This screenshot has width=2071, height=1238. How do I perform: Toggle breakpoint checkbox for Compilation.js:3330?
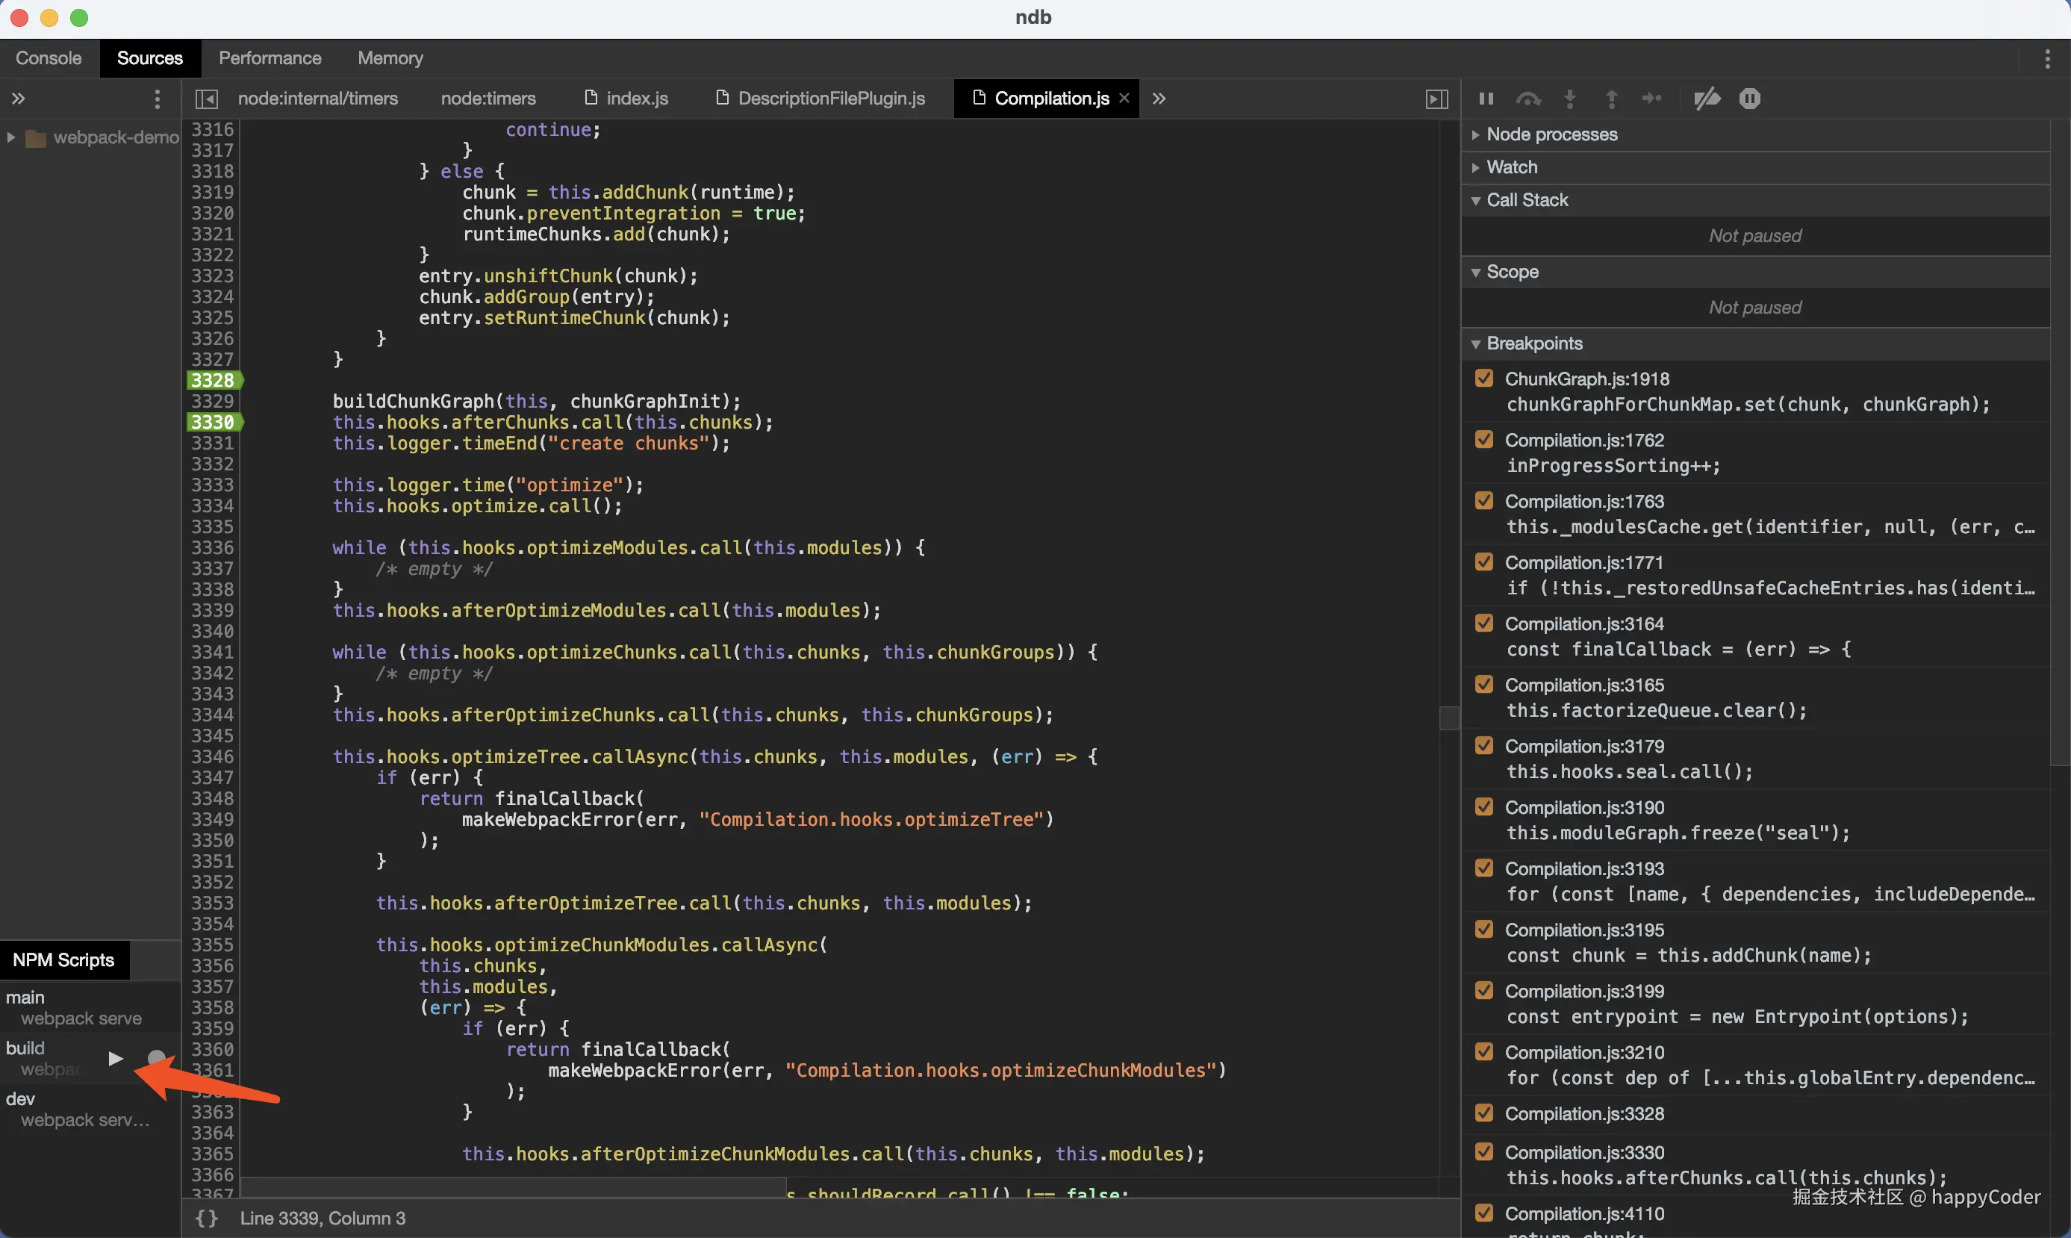(1483, 1151)
